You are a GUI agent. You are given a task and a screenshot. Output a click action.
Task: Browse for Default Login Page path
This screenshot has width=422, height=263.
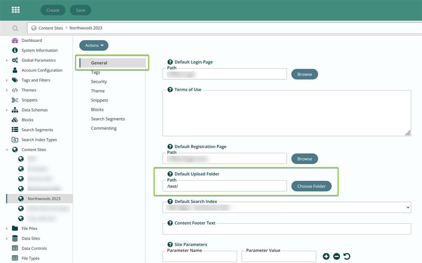point(305,74)
